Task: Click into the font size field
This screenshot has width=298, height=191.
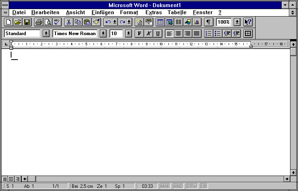Action: [116, 34]
